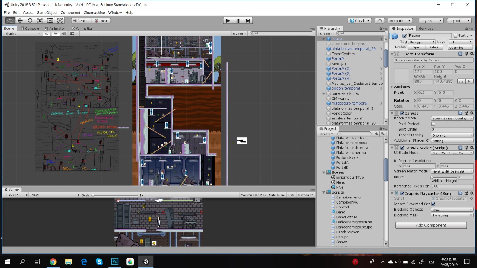Select the Scale tool
The width and height of the screenshot is (477, 268).
coord(40,21)
